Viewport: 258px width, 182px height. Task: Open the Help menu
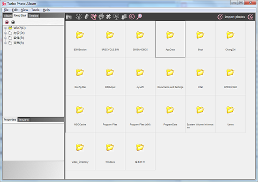(46, 10)
